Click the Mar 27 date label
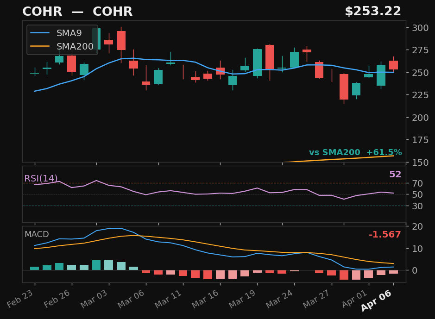The height and width of the screenshot is (319, 435). coord(317,299)
